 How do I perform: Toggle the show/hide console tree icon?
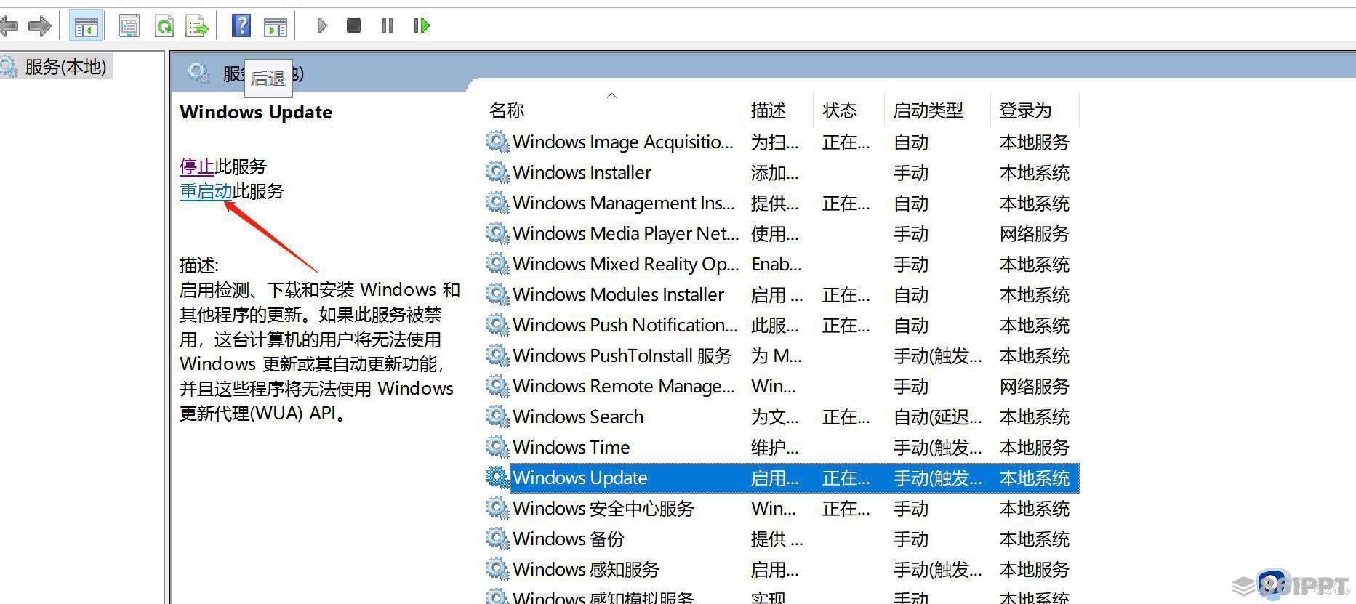(x=86, y=27)
